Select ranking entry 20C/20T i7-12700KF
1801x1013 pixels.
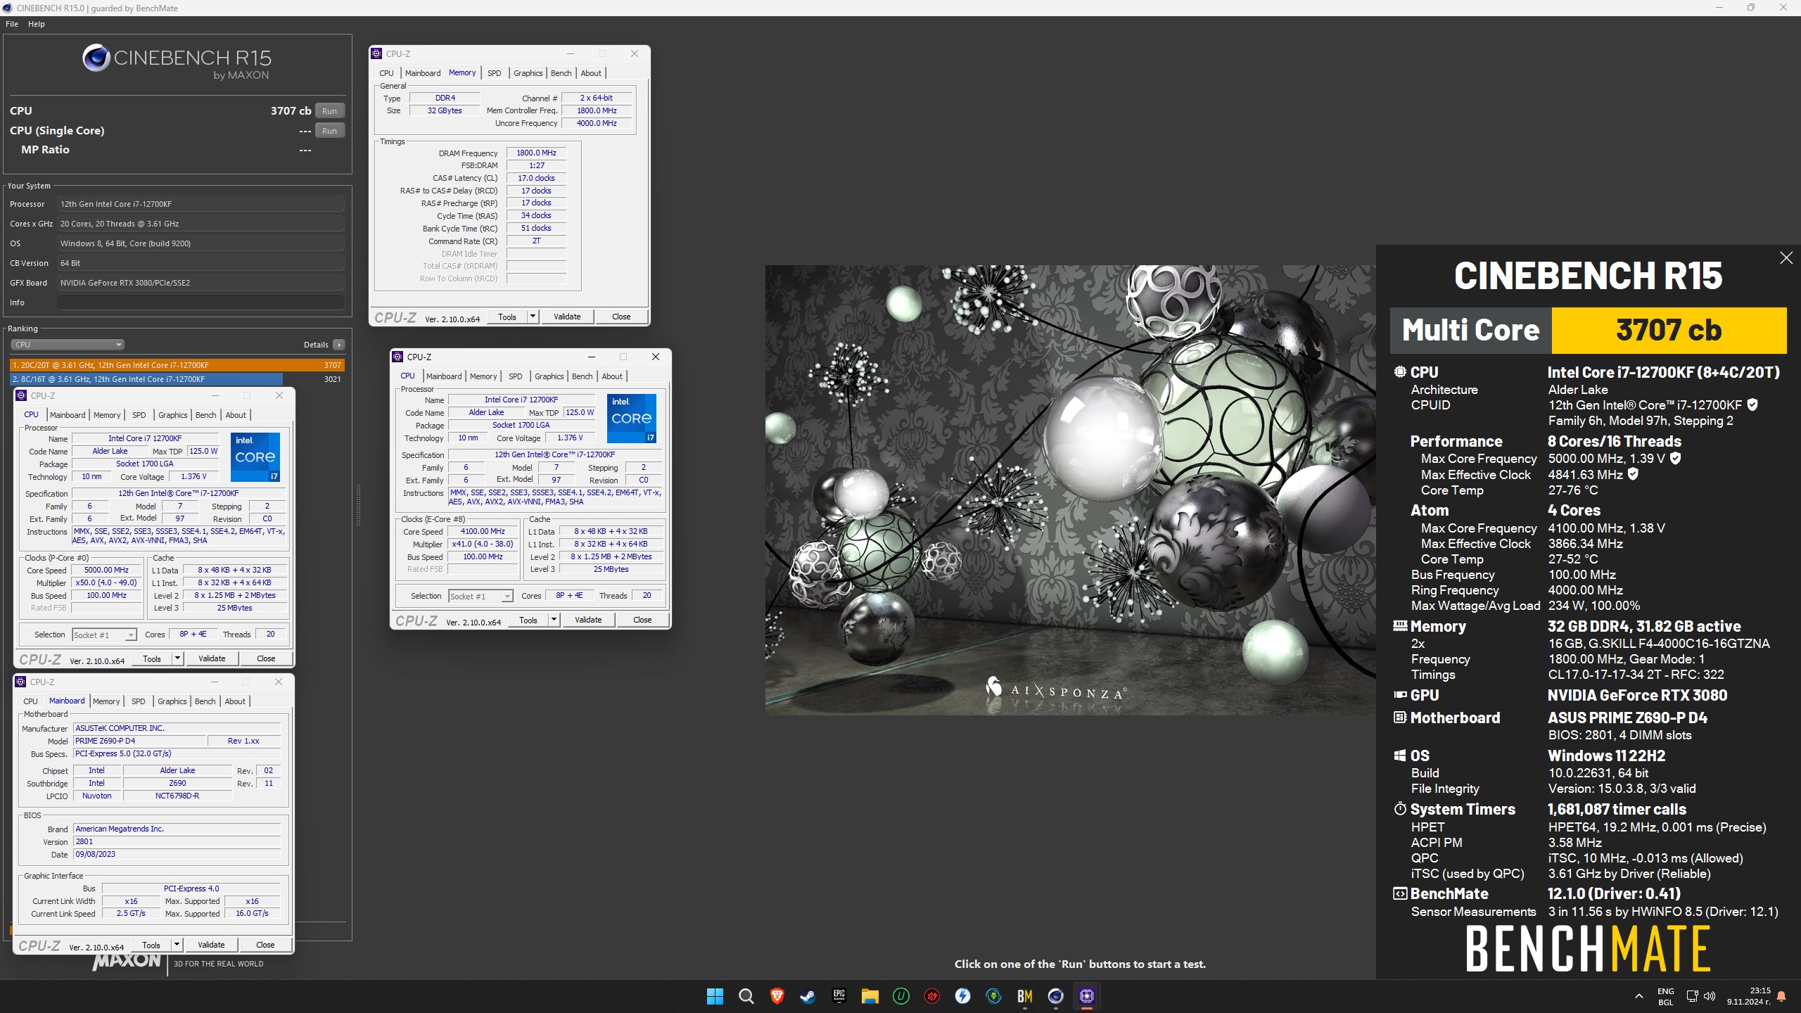click(177, 365)
